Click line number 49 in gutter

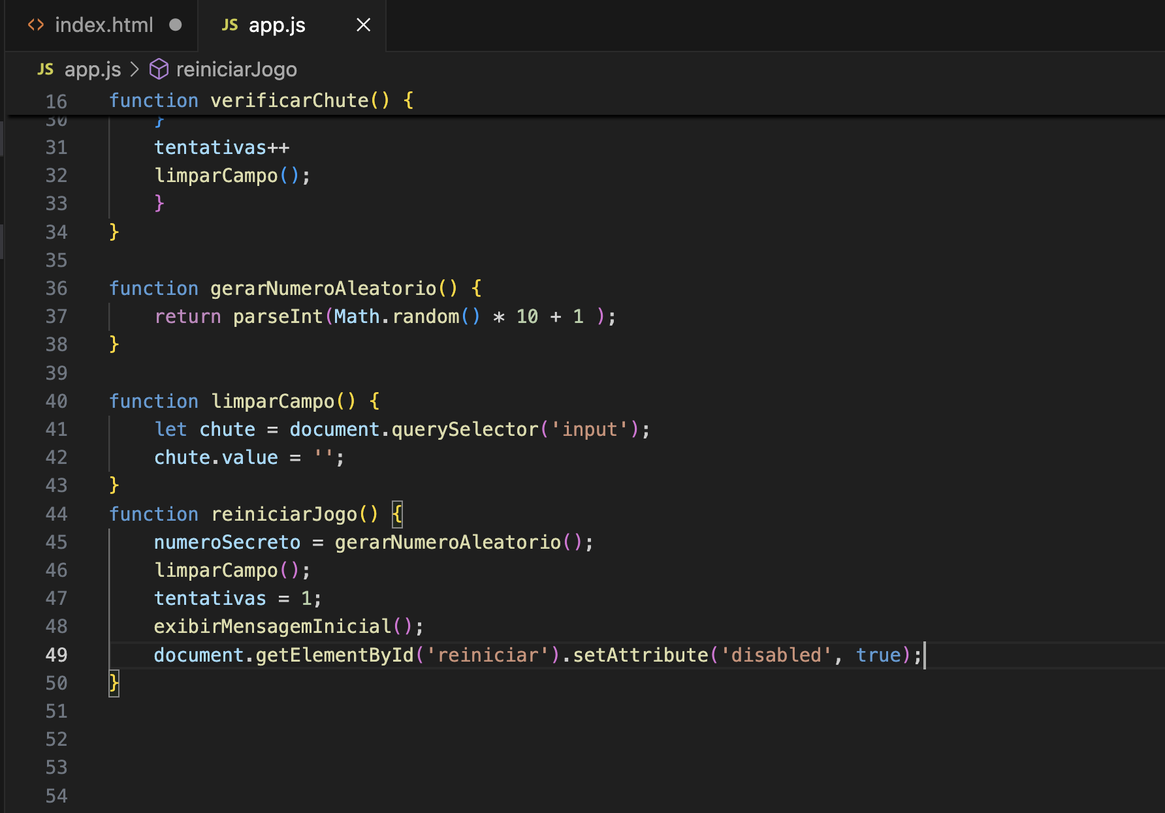pos(57,655)
